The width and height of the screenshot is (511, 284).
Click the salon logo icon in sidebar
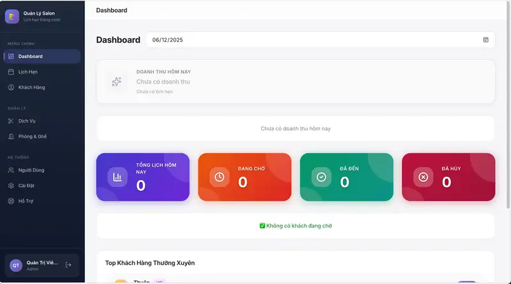pyautogui.click(x=11, y=17)
